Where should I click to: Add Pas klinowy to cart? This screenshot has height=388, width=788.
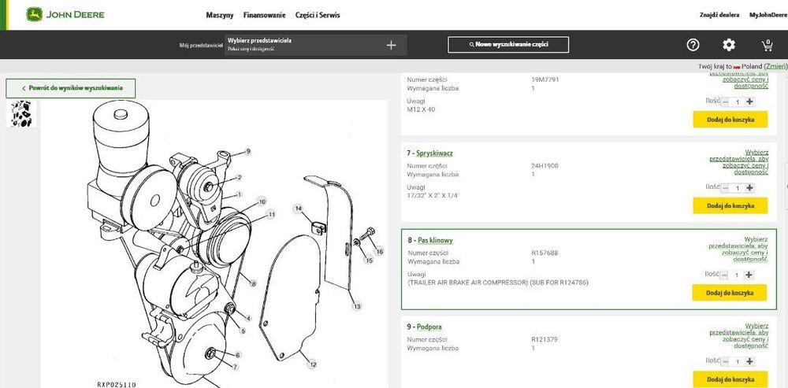click(x=729, y=293)
